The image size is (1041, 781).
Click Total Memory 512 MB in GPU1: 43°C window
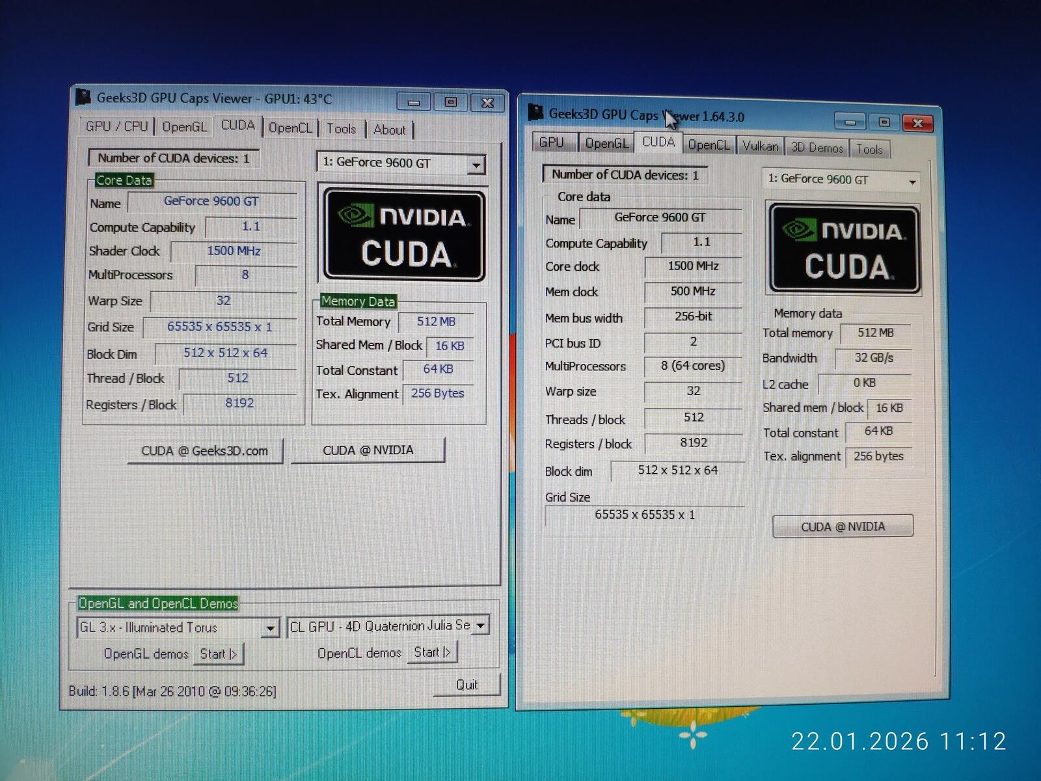(x=437, y=322)
